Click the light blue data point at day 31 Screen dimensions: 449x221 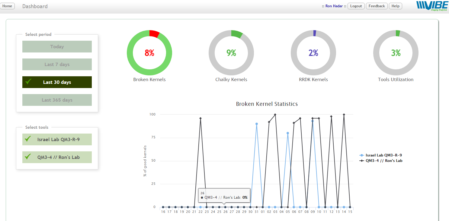257,124
